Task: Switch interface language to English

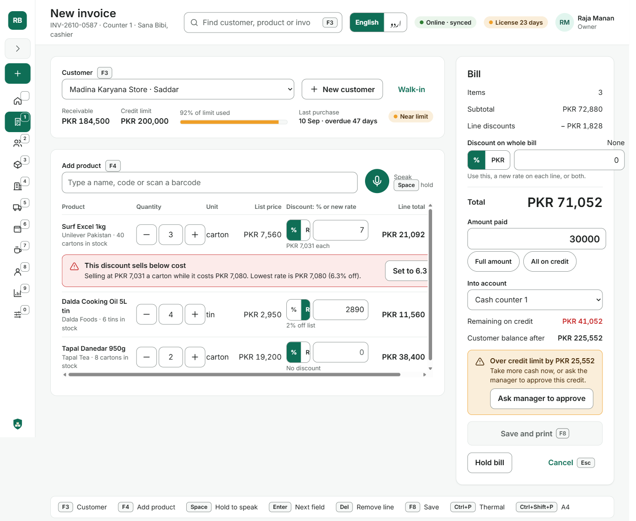Action: pyautogui.click(x=367, y=22)
